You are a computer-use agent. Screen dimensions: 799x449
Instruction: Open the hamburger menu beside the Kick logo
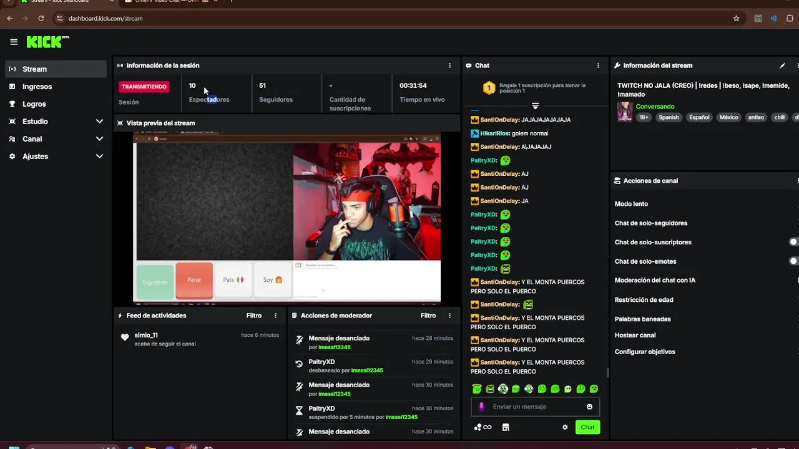14,42
